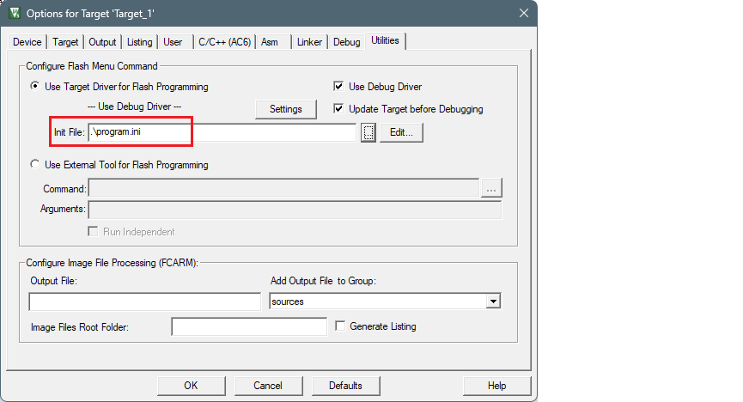Image resolution: width=743 pixels, height=402 pixels.
Task: Click the Init File path text field
Action: point(222,132)
